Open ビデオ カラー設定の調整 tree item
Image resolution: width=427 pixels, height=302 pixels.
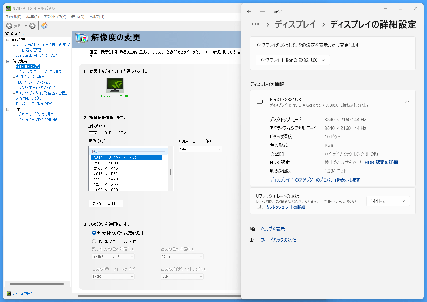[34, 114]
